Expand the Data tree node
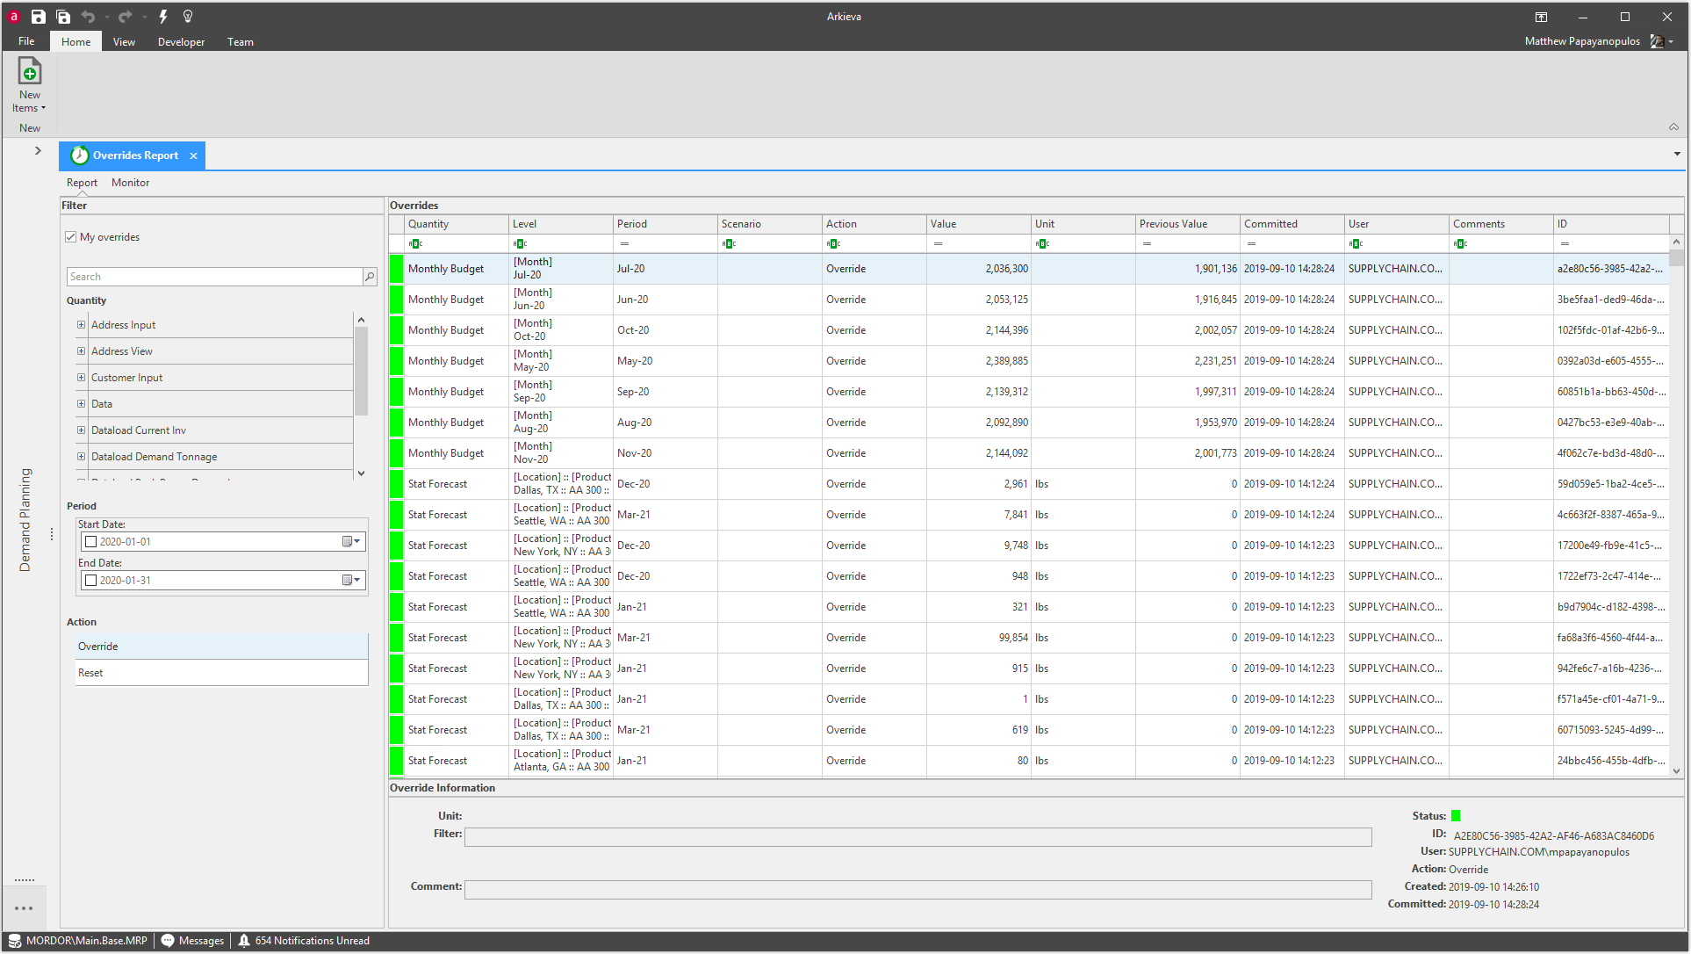The image size is (1691, 954). pos(81,404)
